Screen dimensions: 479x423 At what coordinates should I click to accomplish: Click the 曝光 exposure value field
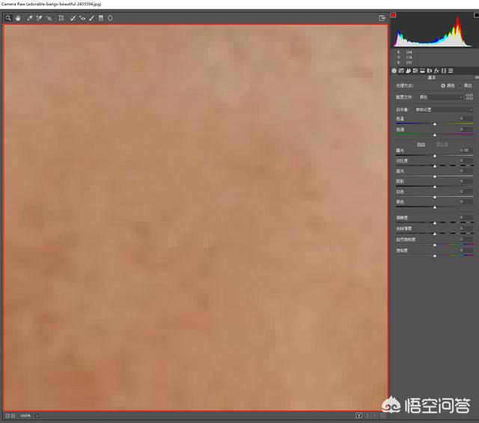466,150
